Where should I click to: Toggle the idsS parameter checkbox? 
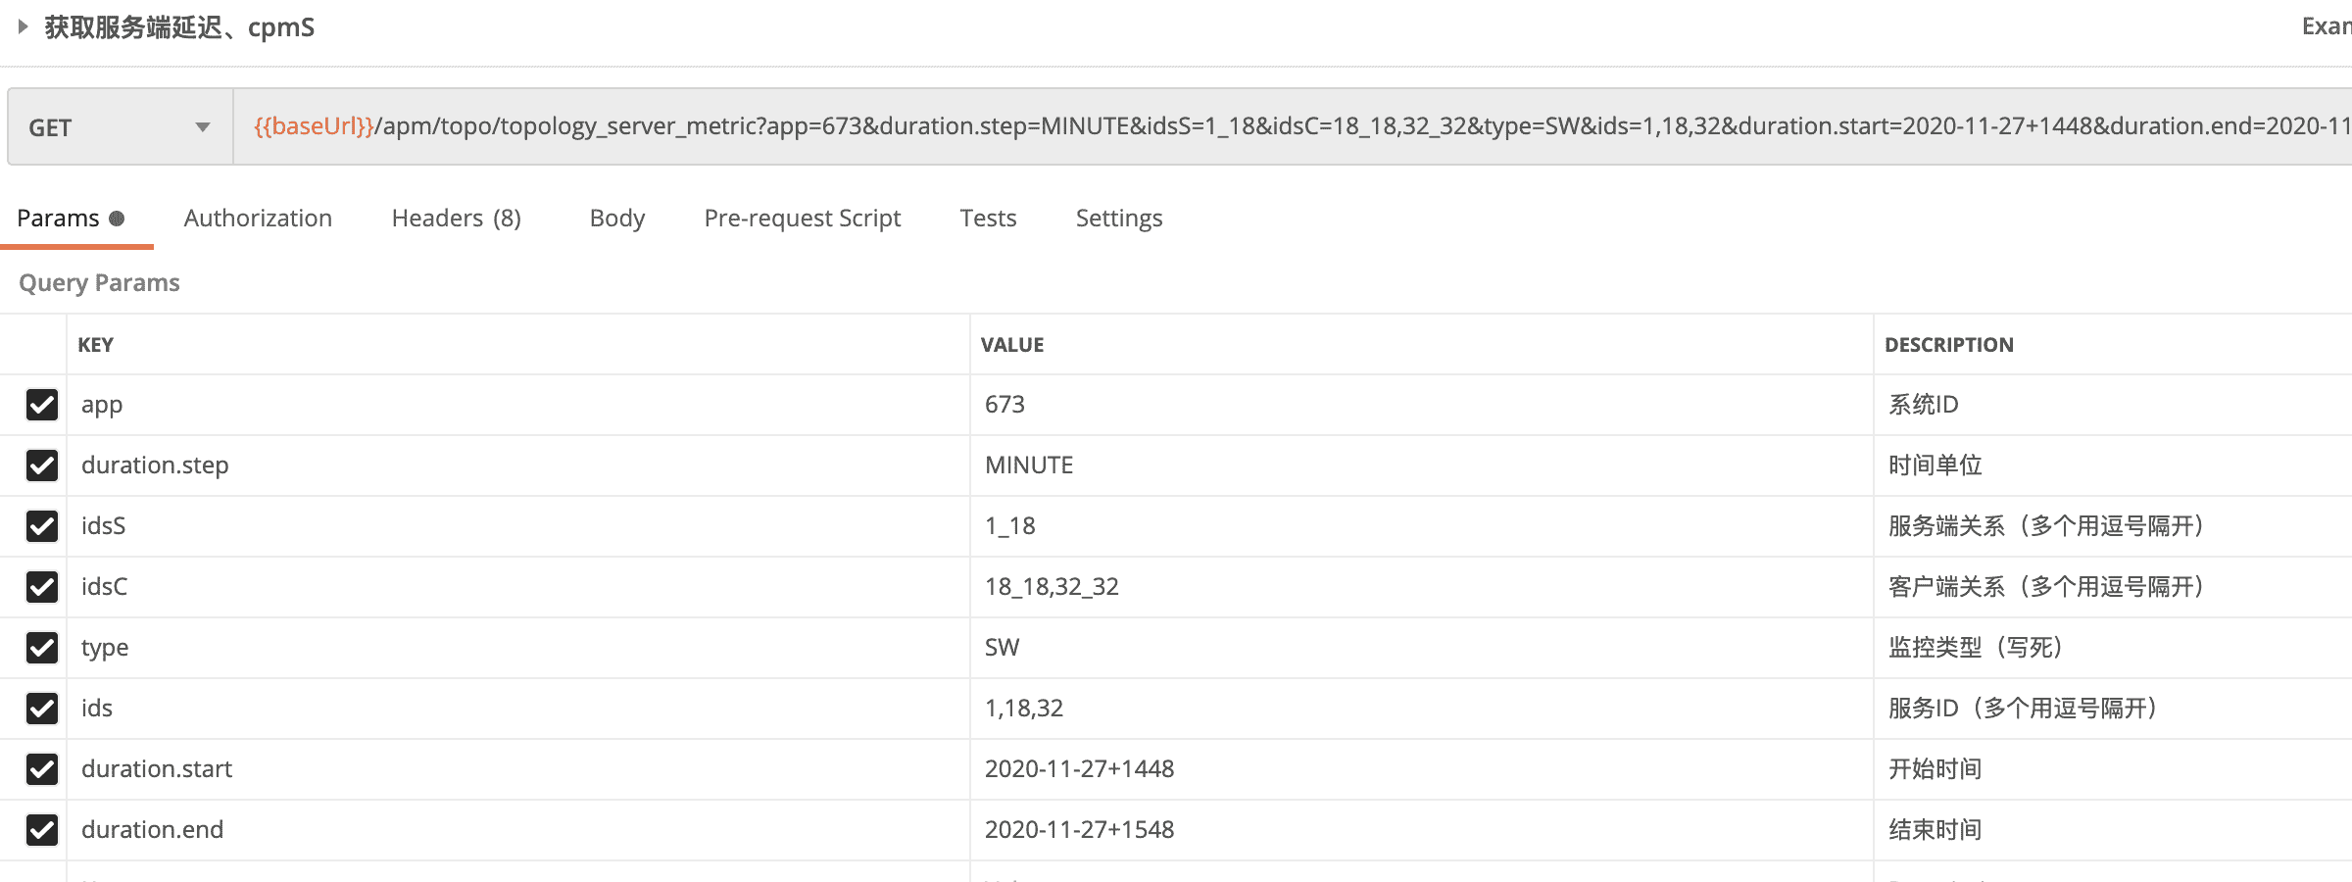(42, 526)
